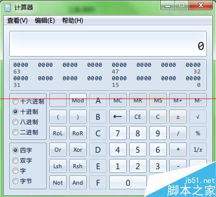Toggle sign with ± button

[178, 117]
